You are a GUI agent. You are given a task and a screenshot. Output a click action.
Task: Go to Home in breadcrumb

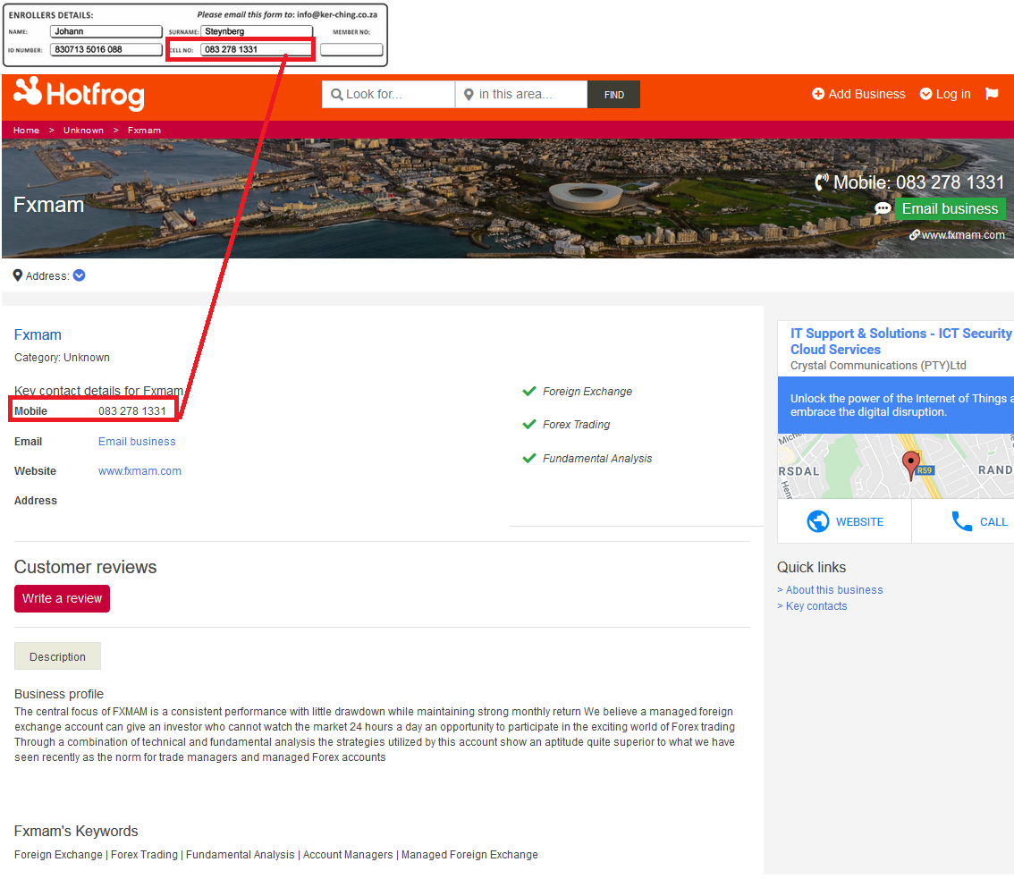[x=26, y=131]
